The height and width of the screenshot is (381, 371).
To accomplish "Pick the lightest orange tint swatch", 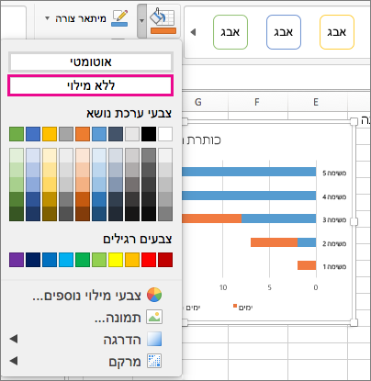I will pos(83,155).
